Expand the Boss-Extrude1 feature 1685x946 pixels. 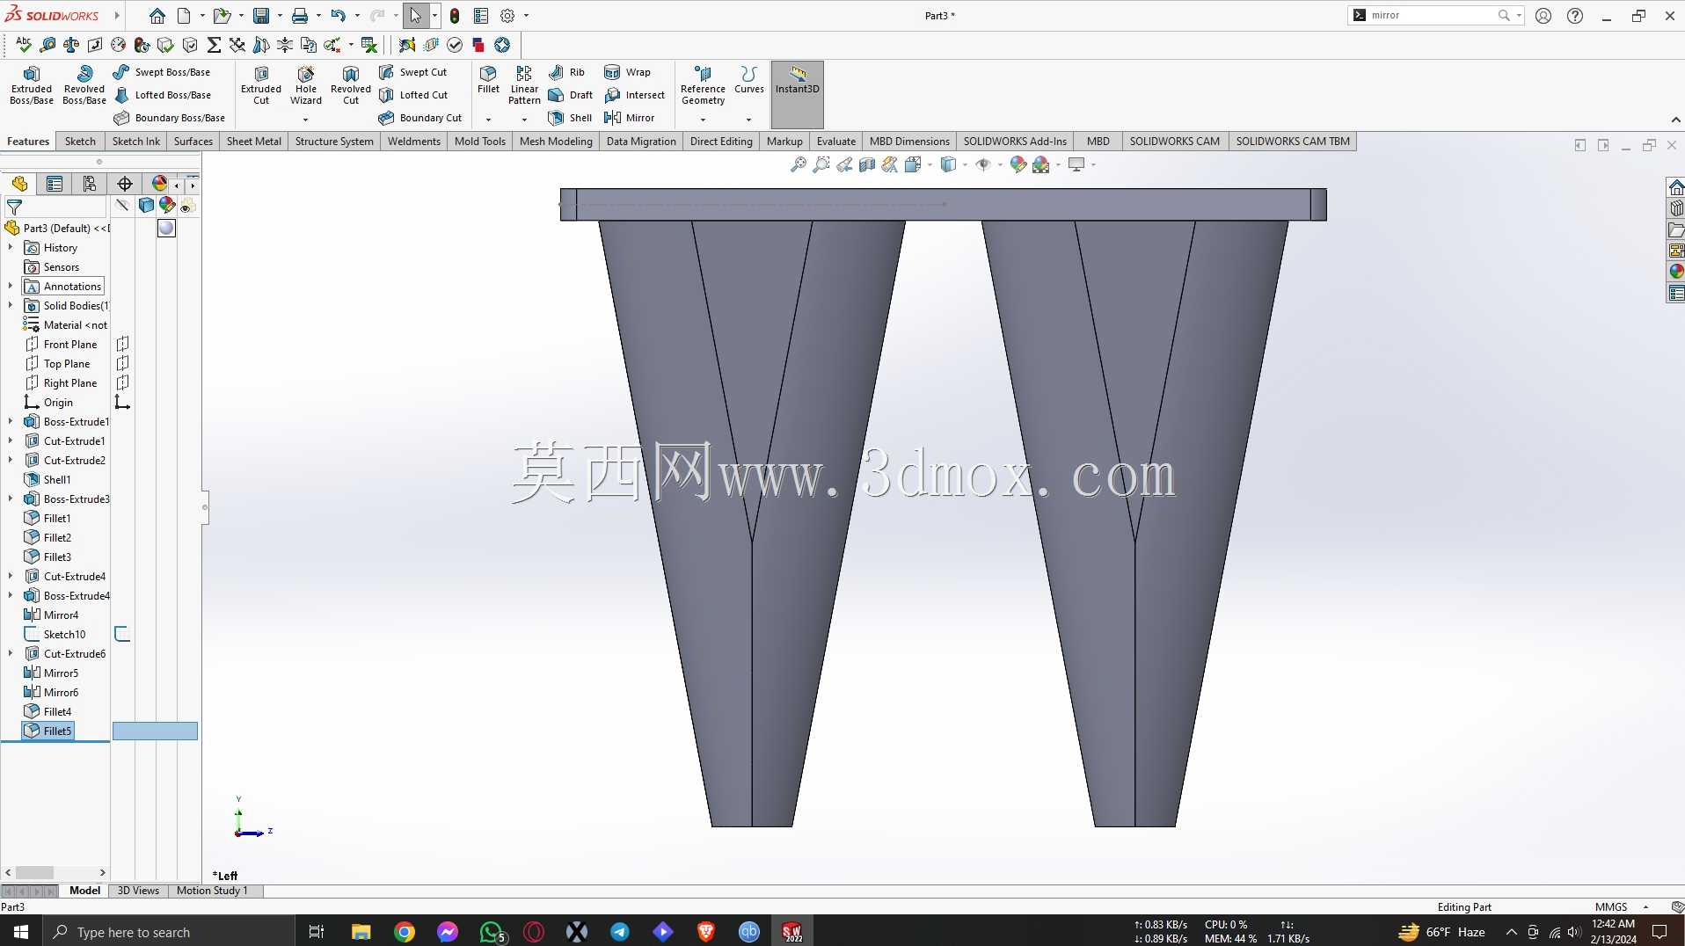11,421
